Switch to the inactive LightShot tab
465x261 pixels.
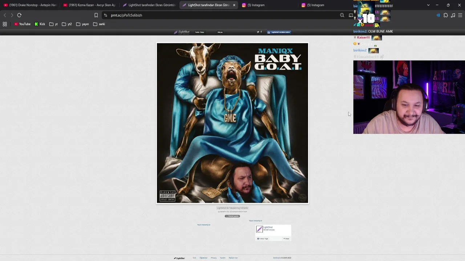click(149, 5)
